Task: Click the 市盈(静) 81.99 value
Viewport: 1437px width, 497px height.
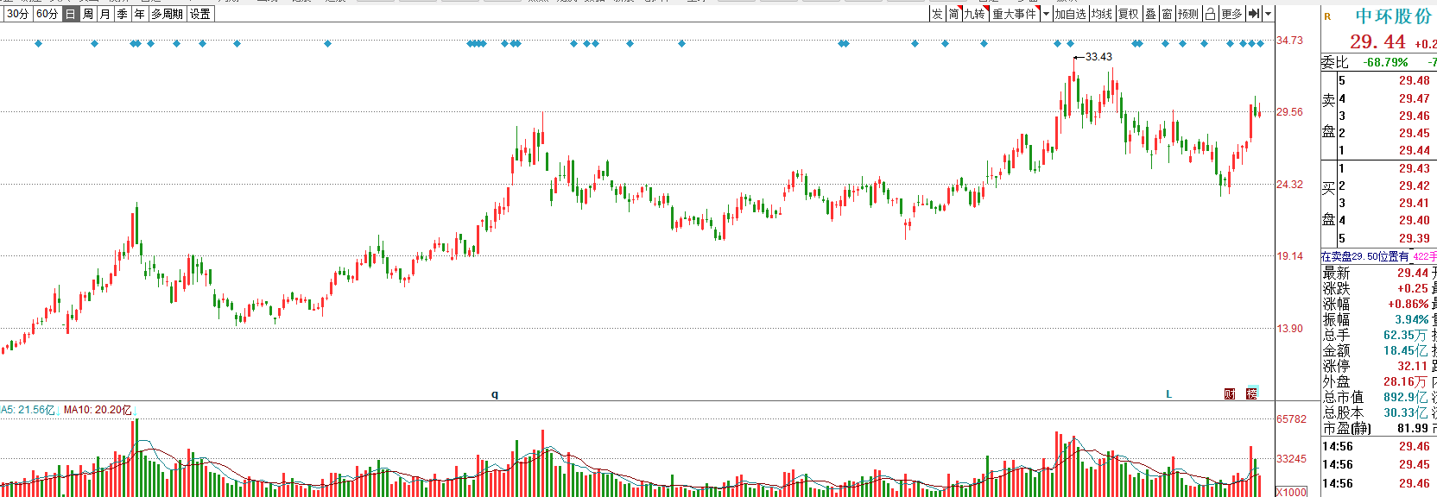Action: pos(1413,428)
